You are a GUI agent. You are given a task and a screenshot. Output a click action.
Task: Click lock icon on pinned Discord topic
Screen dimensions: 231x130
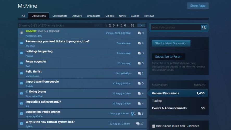pos(22,32)
